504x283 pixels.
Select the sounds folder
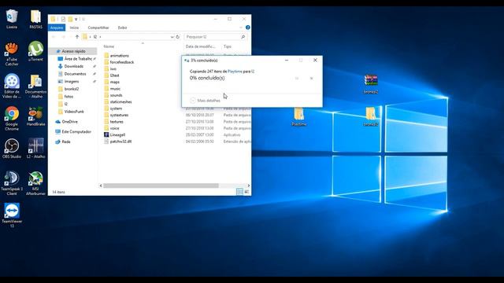116,95
